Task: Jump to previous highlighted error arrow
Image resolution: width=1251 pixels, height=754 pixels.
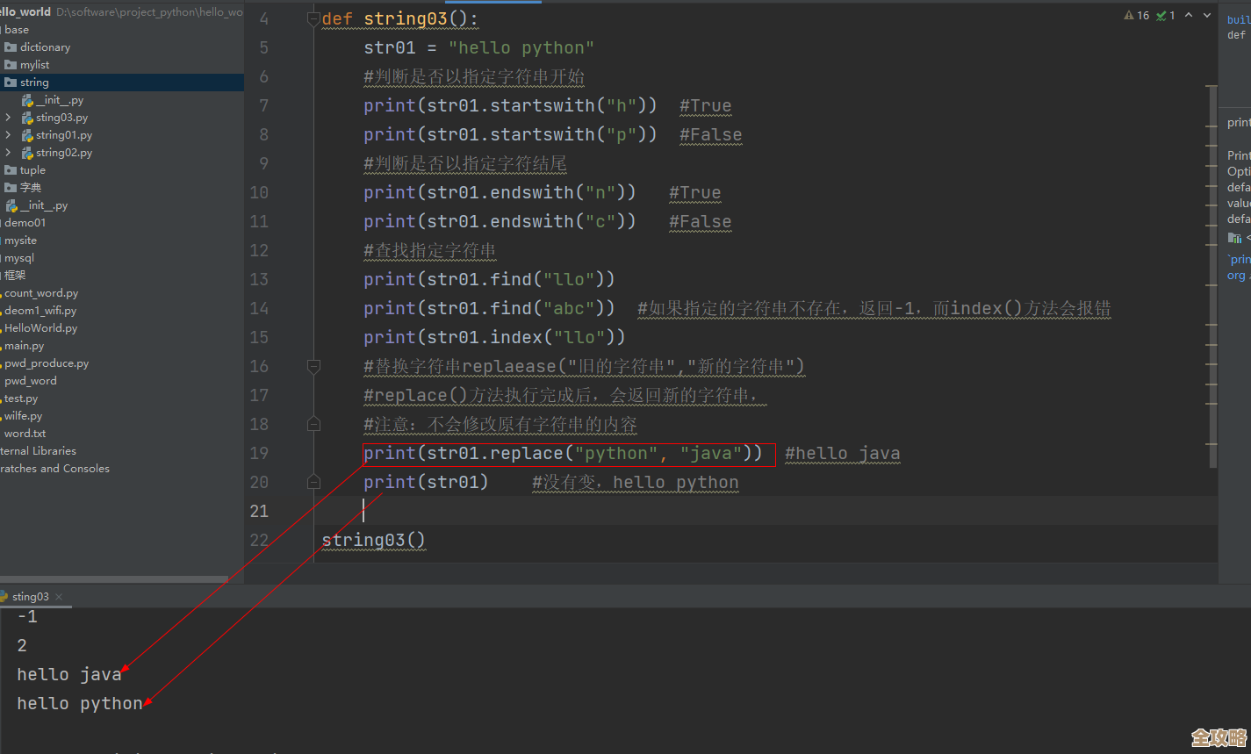Action: point(1190,16)
